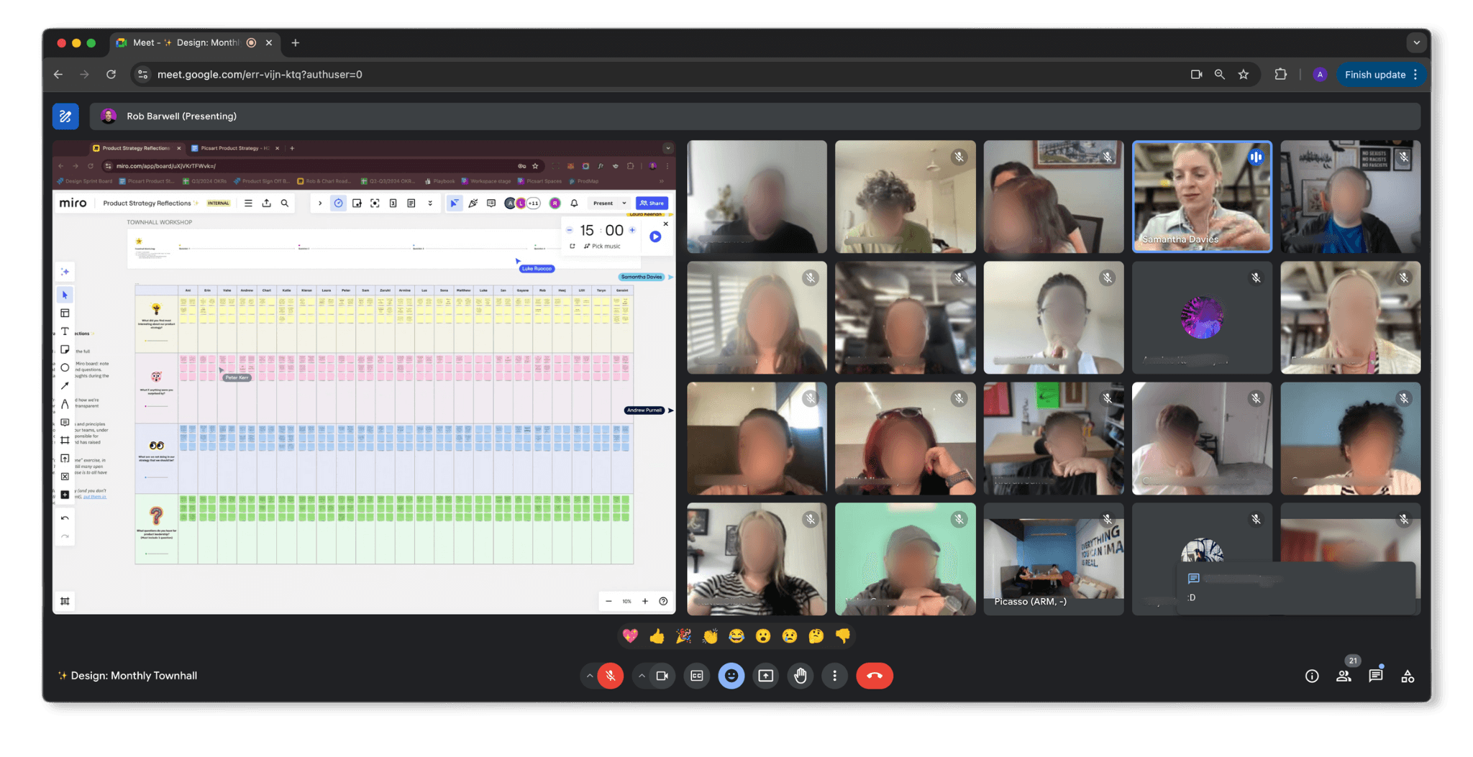This screenshot has width=1473, height=757.
Task: Raise your hand in Google Meet
Action: (x=801, y=676)
